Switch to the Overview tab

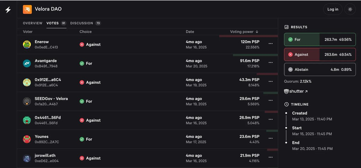point(32,23)
